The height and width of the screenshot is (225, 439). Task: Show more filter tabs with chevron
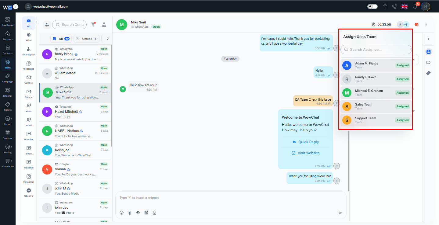point(107,39)
